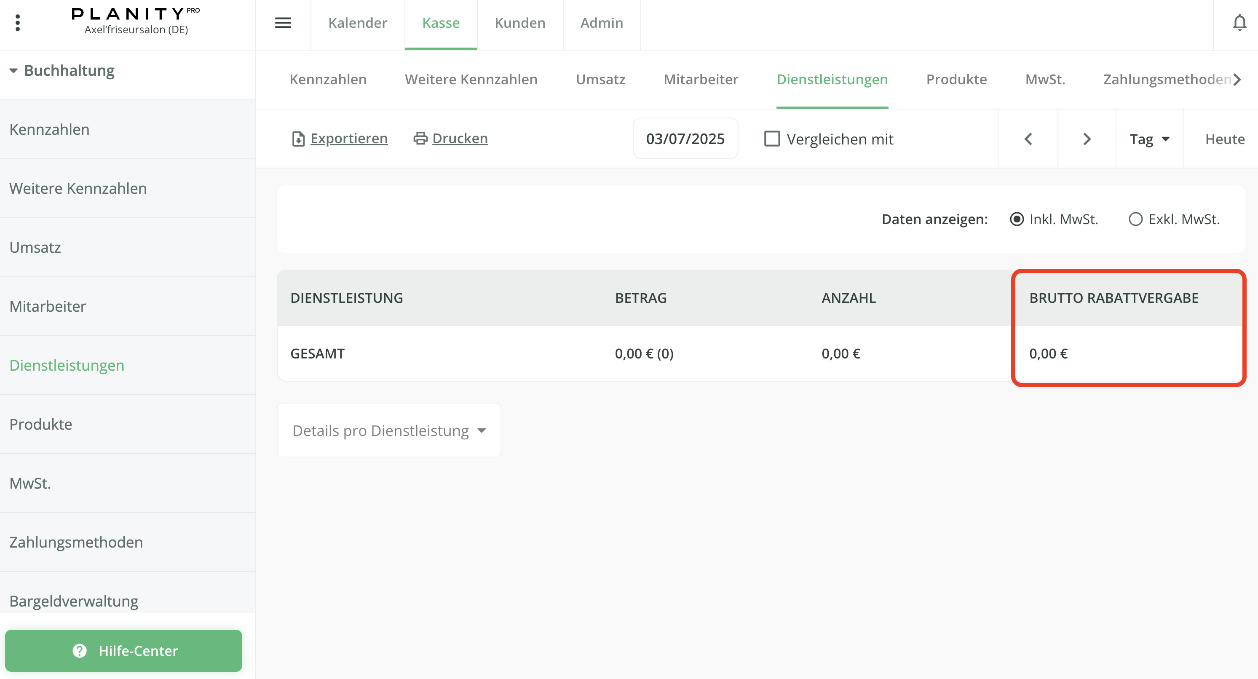Toggle the hamburger menu icon
The width and height of the screenshot is (1258, 679).
pos(283,23)
